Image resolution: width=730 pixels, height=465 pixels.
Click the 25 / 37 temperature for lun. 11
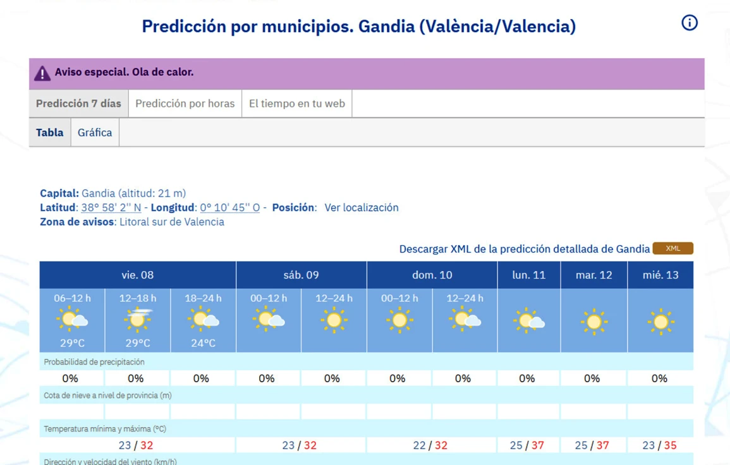click(527, 445)
